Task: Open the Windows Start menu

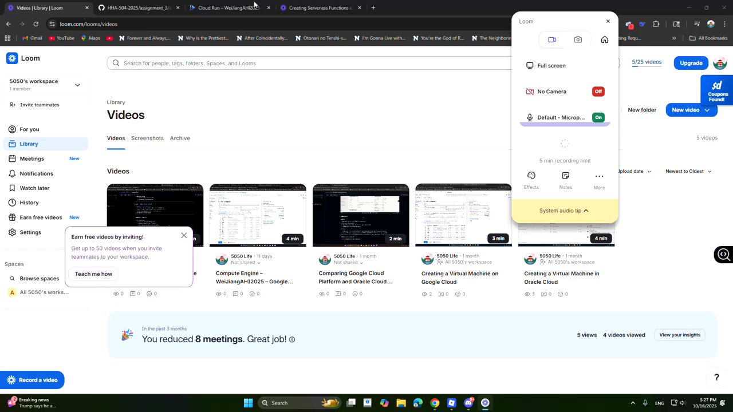Action: pyautogui.click(x=249, y=403)
